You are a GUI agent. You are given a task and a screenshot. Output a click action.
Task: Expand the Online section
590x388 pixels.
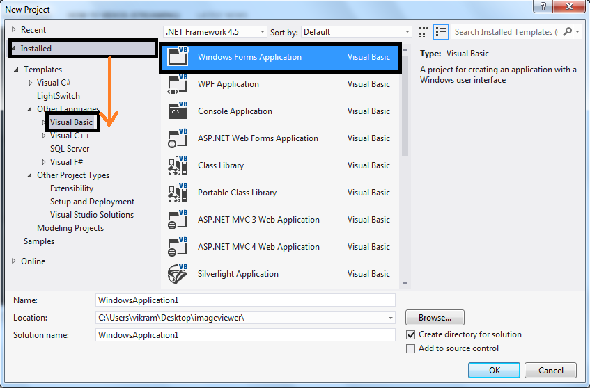point(14,261)
